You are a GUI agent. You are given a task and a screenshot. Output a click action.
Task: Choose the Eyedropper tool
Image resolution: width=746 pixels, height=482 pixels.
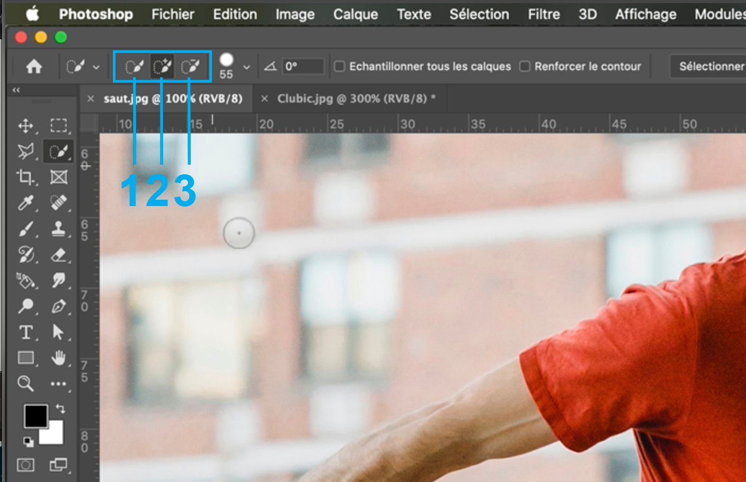[25, 203]
